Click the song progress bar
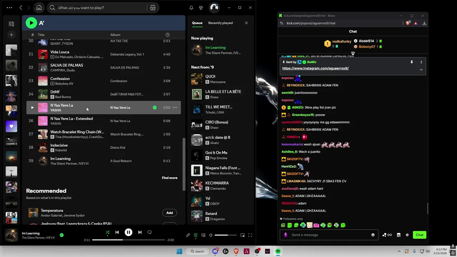 (129, 240)
